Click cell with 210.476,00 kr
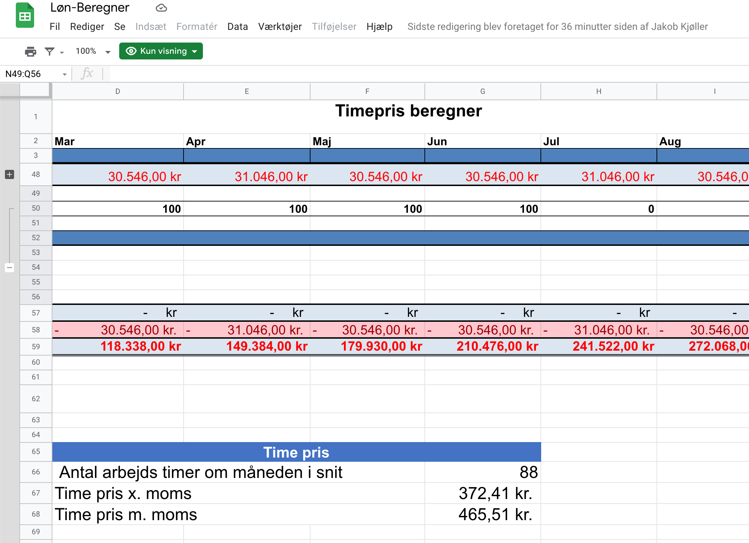 click(483, 347)
